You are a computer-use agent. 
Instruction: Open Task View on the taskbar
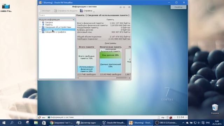click(x=20, y=123)
